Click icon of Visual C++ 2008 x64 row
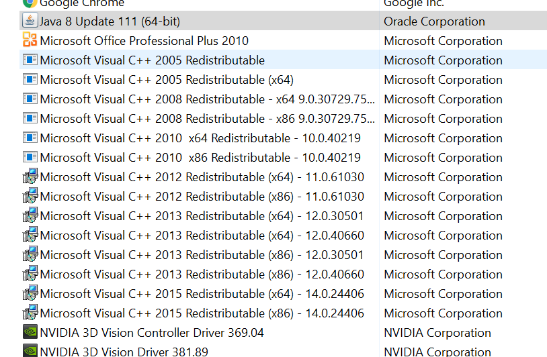Viewport: 547px width, 357px height. tap(30, 99)
